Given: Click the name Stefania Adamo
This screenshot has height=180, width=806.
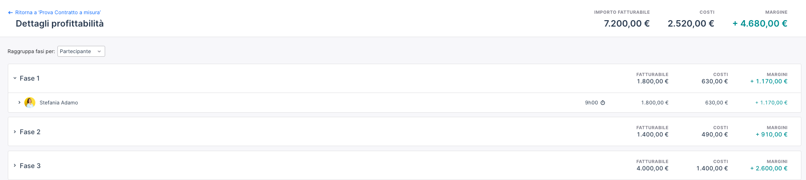Looking at the screenshot, I should (x=59, y=103).
